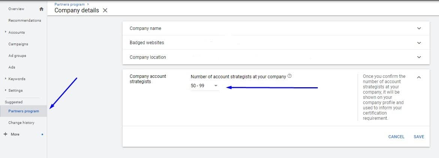The width and height of the screenshot is (439, 158).
Task: Collapse the Company account strategists section
Action: pos(419,78)
